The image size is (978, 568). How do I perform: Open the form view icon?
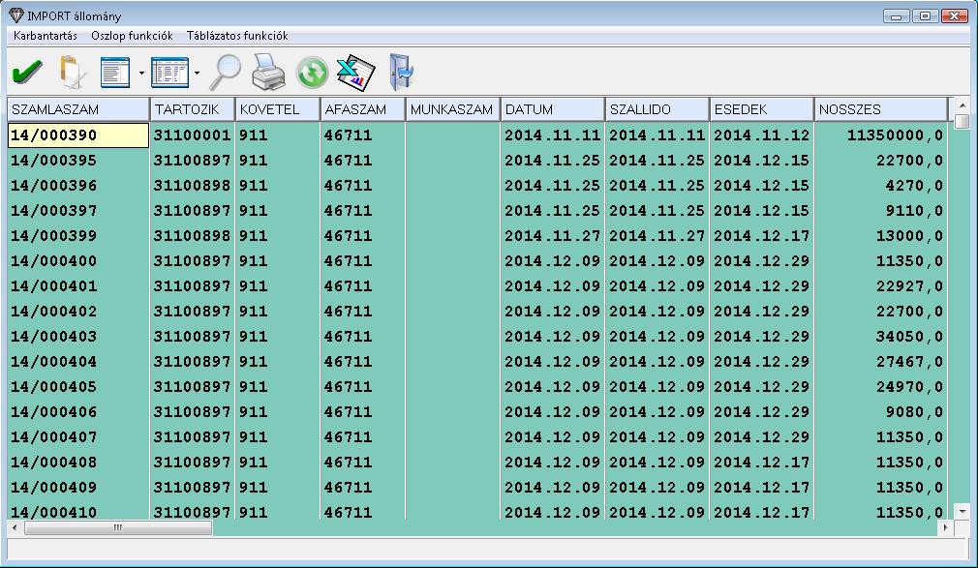[x=114, y=72]
